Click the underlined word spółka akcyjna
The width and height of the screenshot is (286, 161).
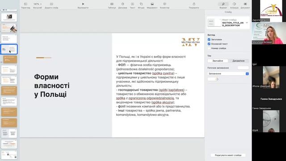point(163,102)
